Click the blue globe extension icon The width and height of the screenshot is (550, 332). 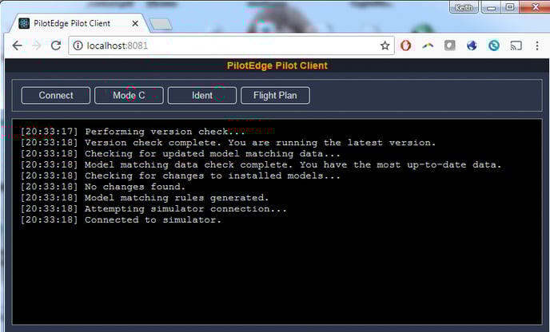click(472, 45)
